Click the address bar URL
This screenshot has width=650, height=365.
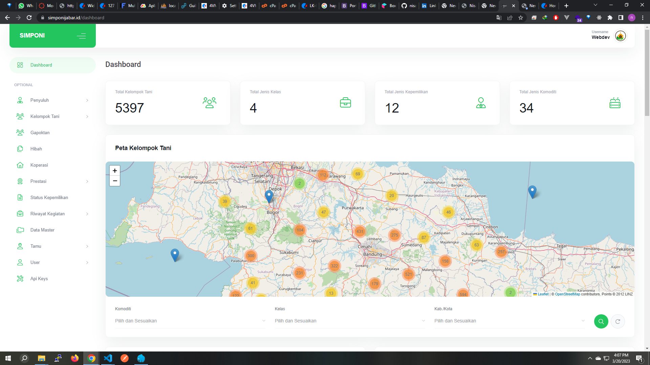76,18
